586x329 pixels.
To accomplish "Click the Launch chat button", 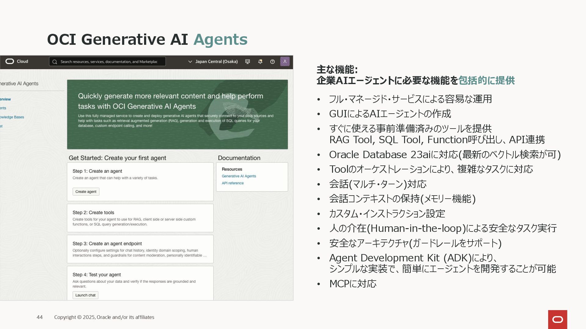I will (85, 295).
